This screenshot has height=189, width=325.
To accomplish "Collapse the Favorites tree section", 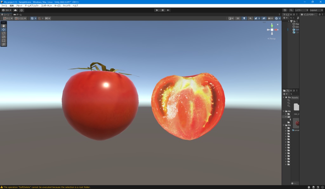I will tap(283, 97).
